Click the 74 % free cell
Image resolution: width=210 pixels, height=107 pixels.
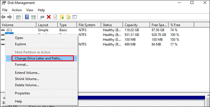pos(174,30)
